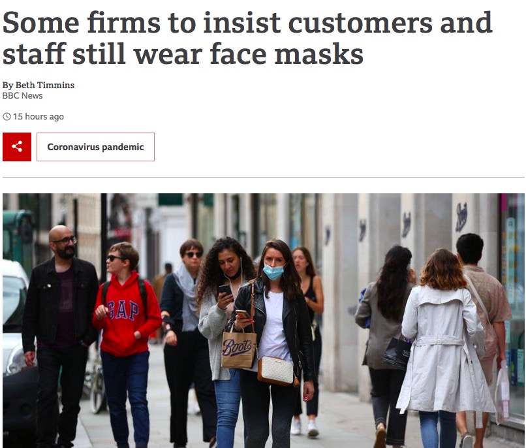Click the blue face mask on woman
Viewport: 526px width, 448px height.
(x=273, y=272)
